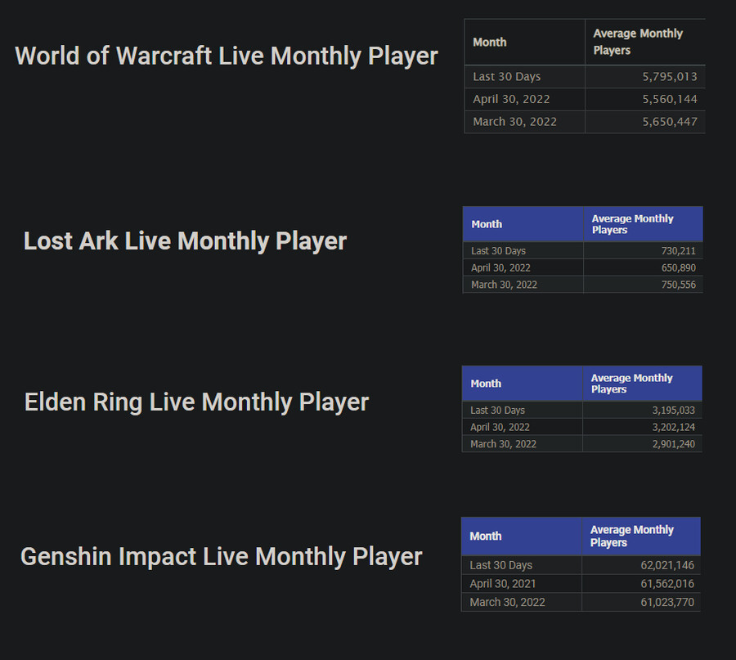Click the World of Warcraft Live Monthly Player heading
Image resolution: width=736 pixels, height=660 pixels.
pyautogui.click(x=227, y=56)
